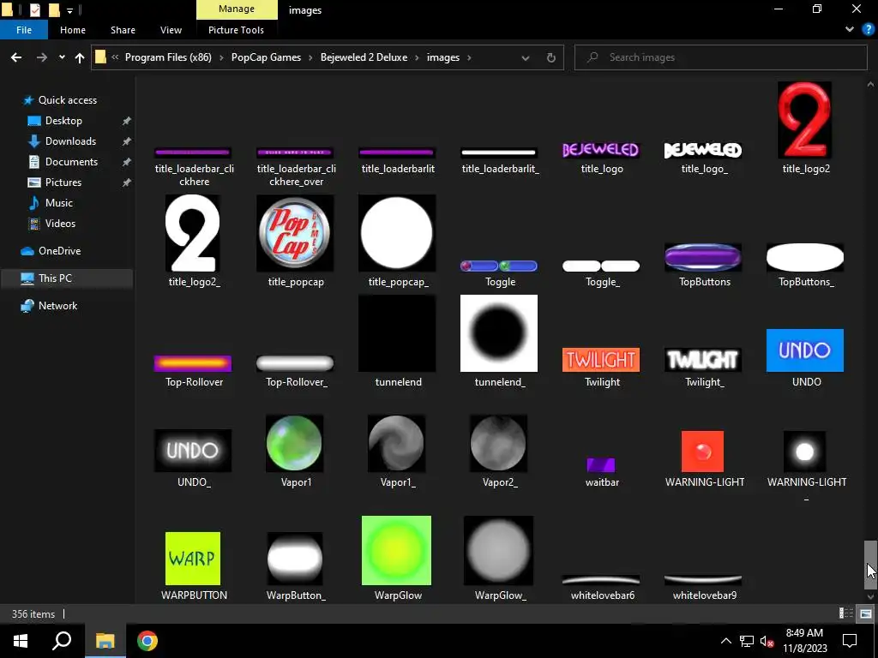Navigate to Bejeweled 2 Deluxe breadcrumb

tap(364, 57)
